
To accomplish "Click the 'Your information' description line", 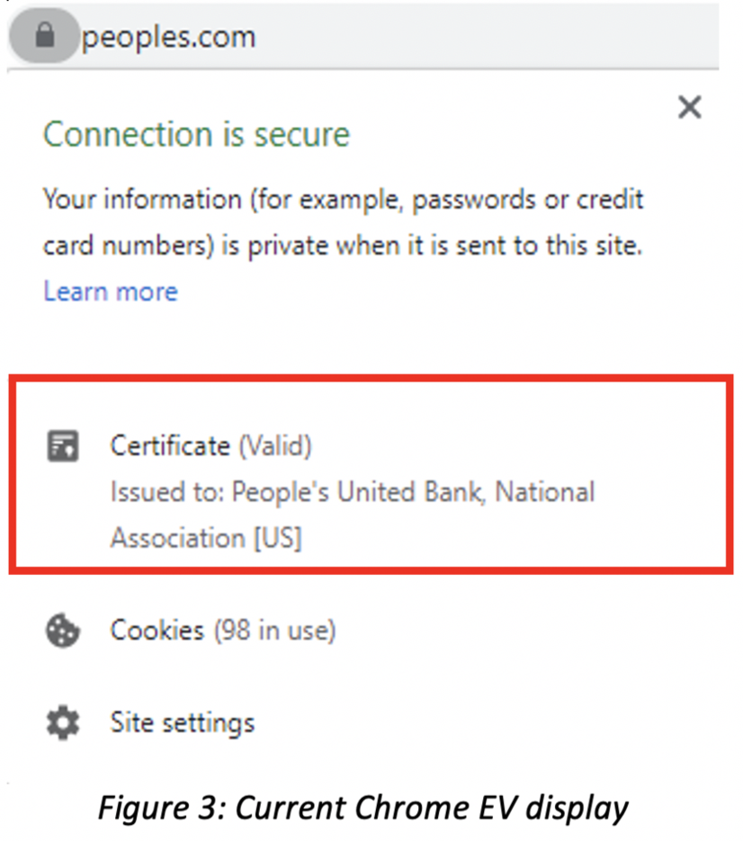I will (x=344, y=199).
